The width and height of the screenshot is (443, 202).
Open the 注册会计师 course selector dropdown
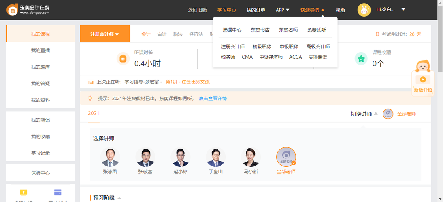105,34
